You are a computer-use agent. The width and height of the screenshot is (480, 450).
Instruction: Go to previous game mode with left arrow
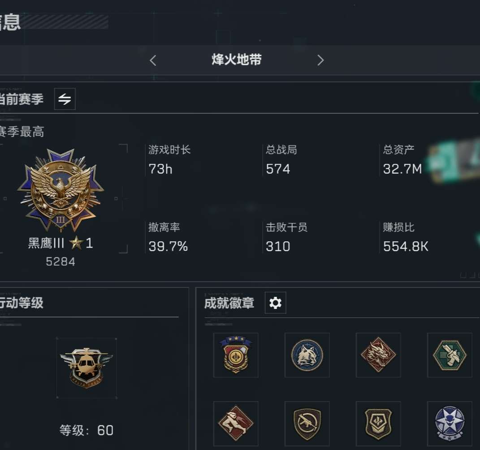pyautogui.click(x=153, y=60)
